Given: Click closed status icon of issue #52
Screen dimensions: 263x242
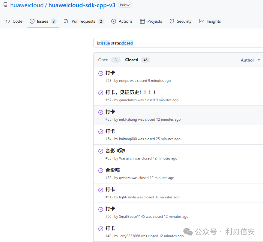Looking at the screenshot, I should point(101,171).
